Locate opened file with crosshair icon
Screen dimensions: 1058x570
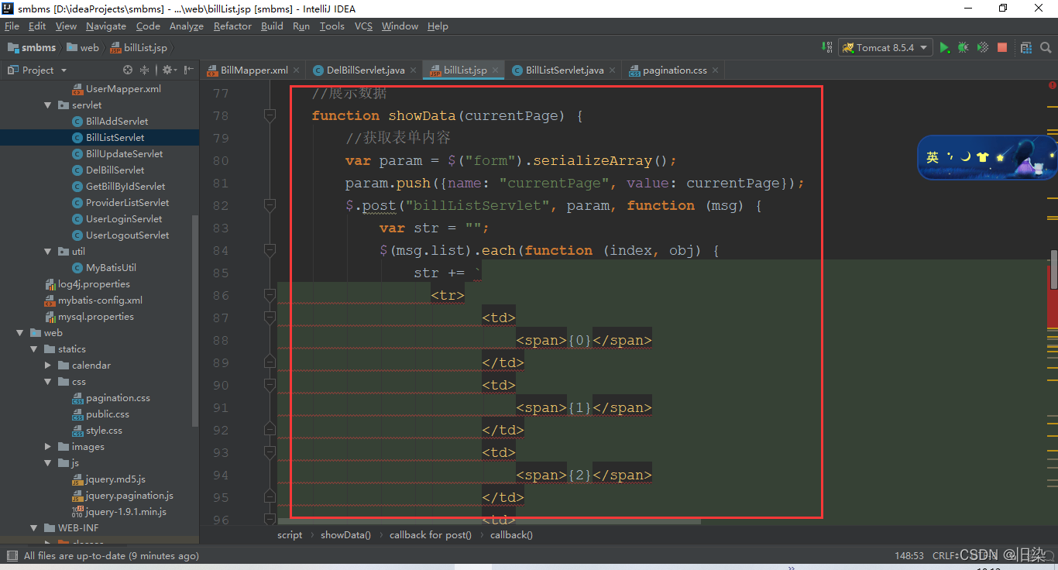click(x=128, y=70)
